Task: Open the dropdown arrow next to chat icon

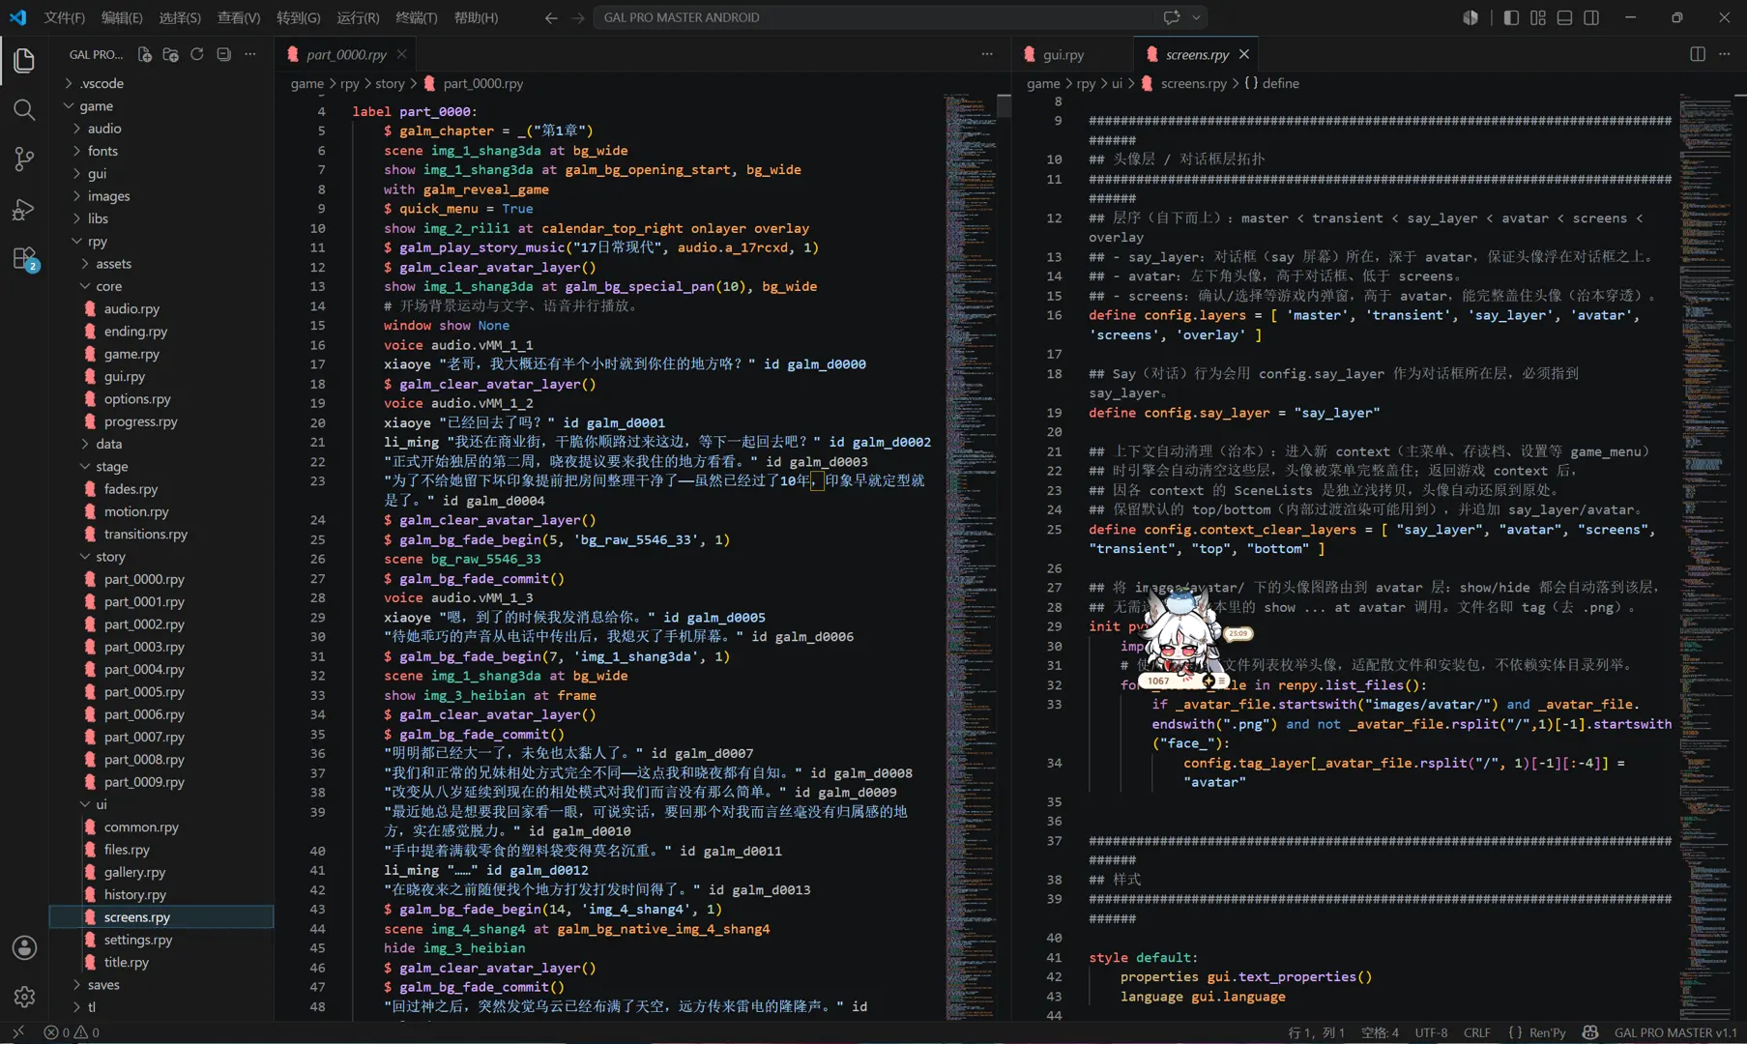Action: click(x=1196, y=17)
